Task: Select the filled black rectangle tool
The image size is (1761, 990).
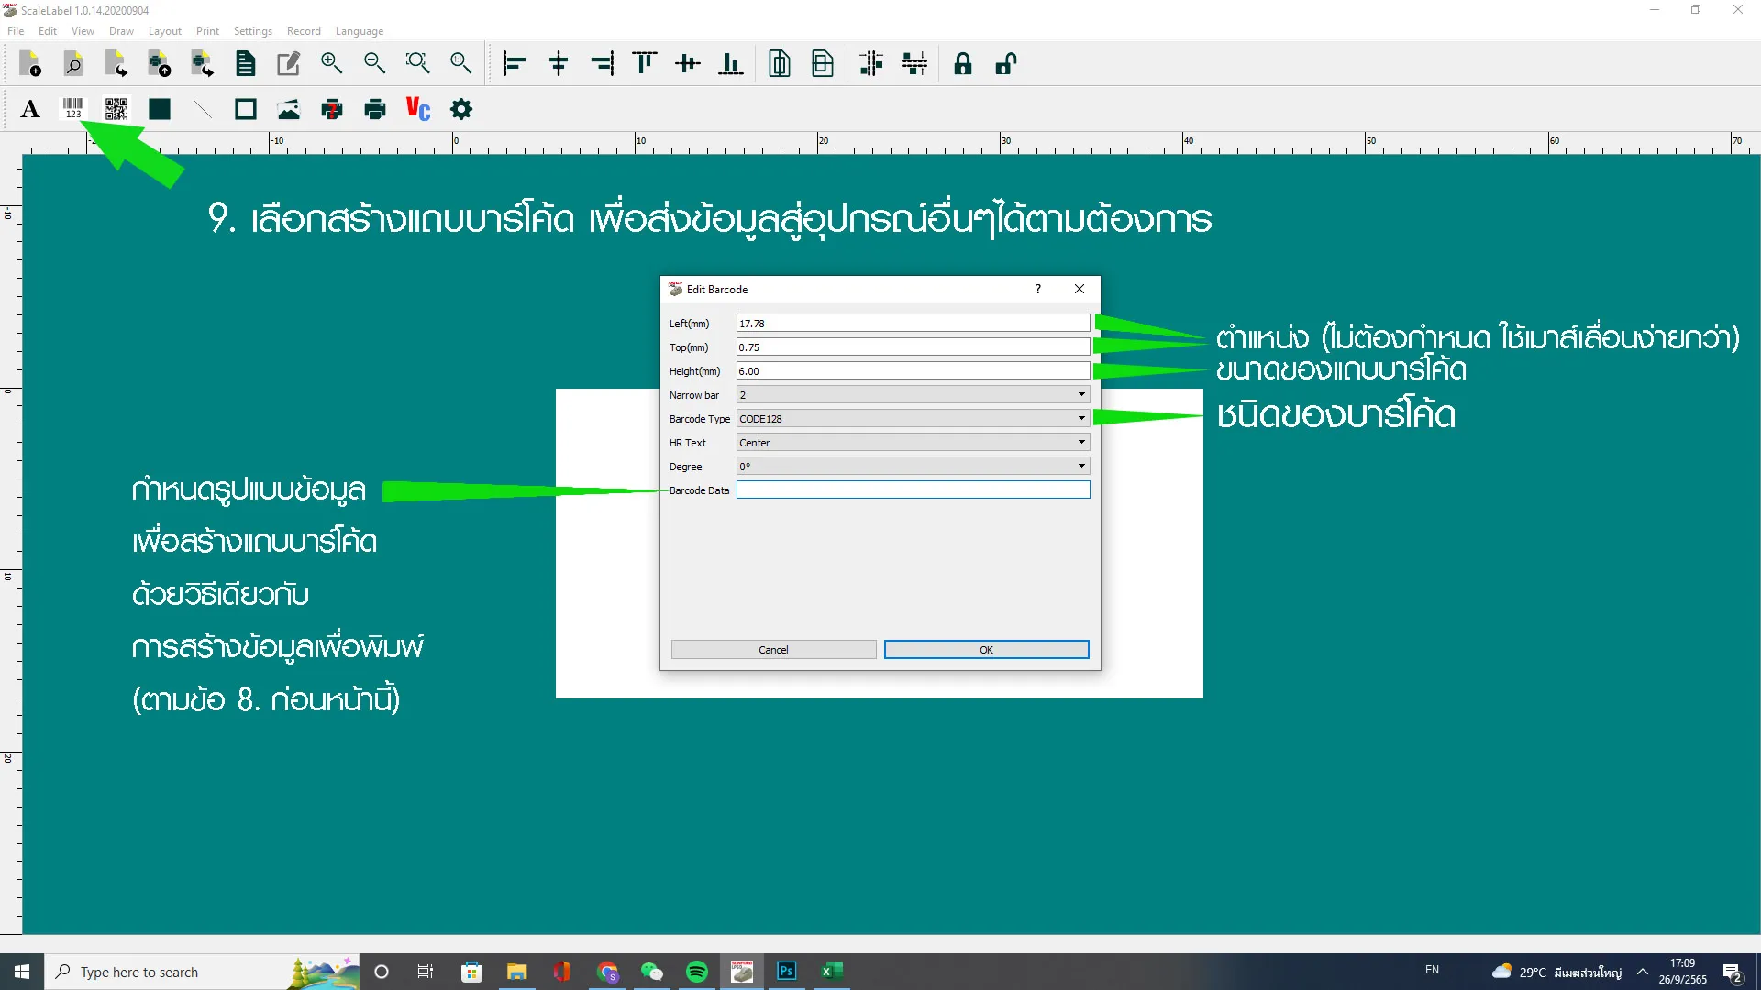Action: pos(160,109)
